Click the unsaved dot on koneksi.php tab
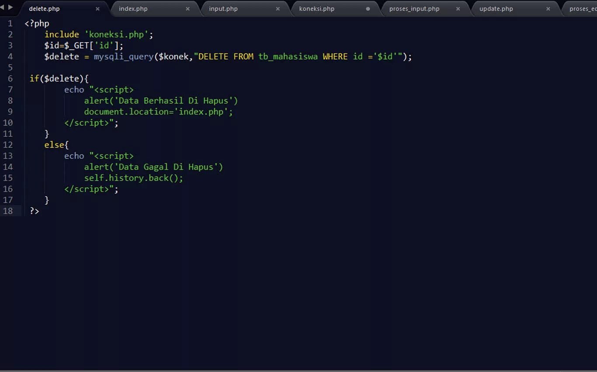This screenshot has width=597, height=372. (368, 9)
